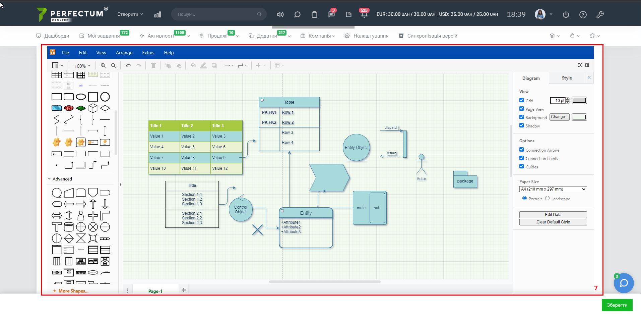
Task: Click the Пошук search field
Action: 219,14
